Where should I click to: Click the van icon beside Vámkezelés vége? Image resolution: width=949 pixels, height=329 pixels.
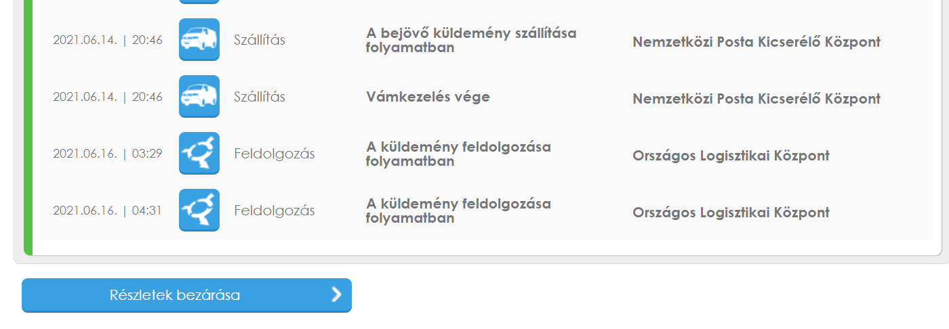(x=199, y=96)
